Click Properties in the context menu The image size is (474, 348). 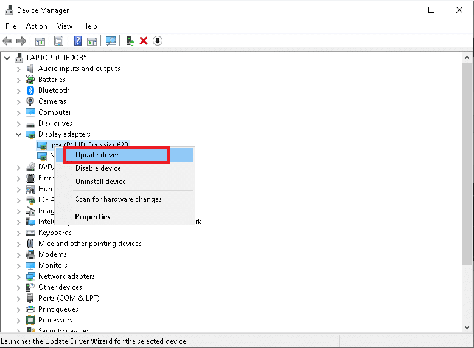coord(92,217)
